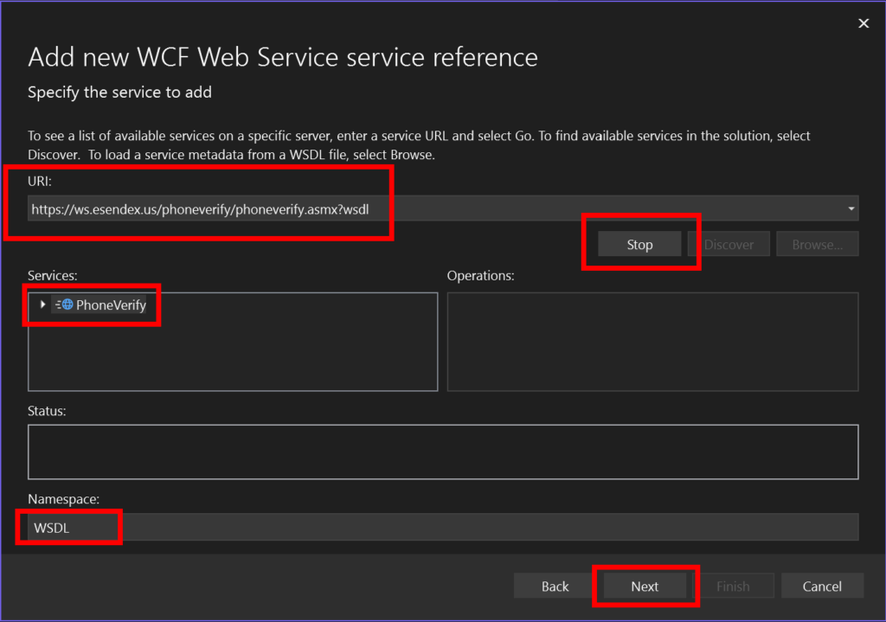The height and width of the screenshot is (622, 886).
Task: Click the Discover button
Action: 729,245
